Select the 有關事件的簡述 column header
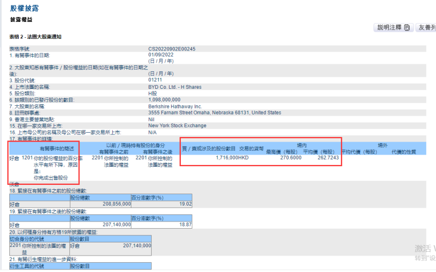 pyautogui.click(x=57, y=149)
